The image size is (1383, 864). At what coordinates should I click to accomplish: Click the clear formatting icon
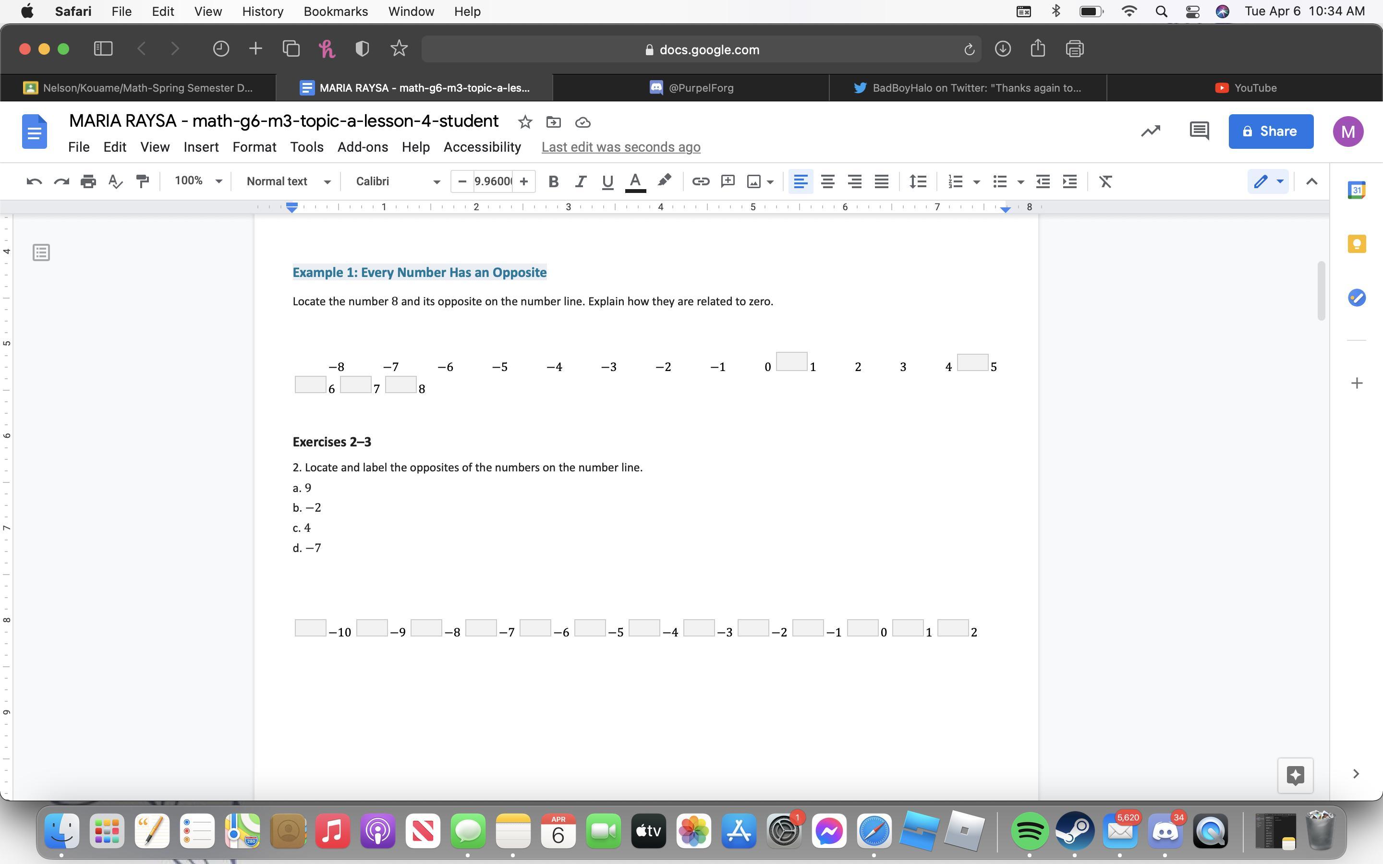point(1105,181)
